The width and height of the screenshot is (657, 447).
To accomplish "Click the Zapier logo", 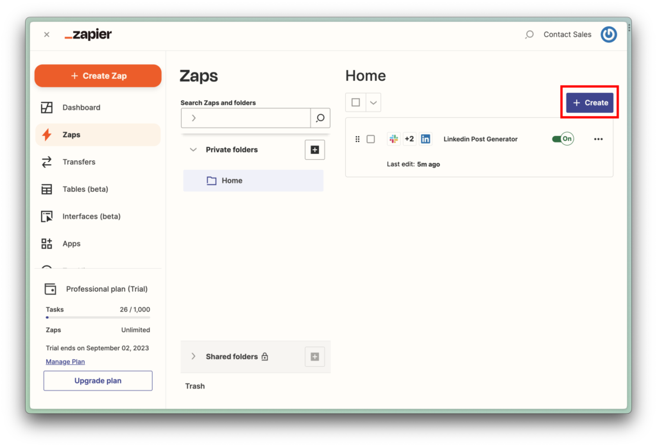I will tap(88, 35).
